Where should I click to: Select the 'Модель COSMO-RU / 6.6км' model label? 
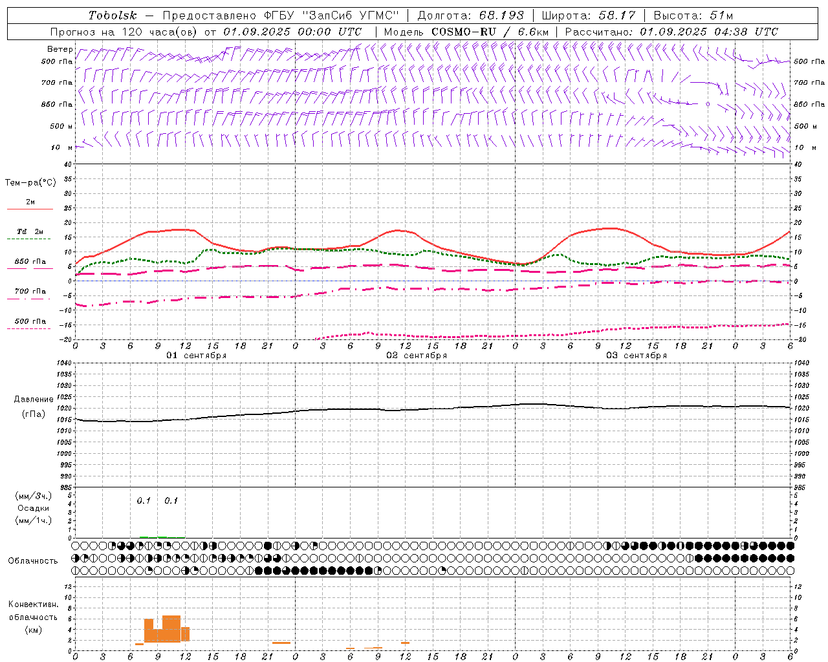(x=466, y=32)
